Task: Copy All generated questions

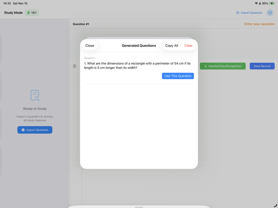Action: click(x=171, y=46)
